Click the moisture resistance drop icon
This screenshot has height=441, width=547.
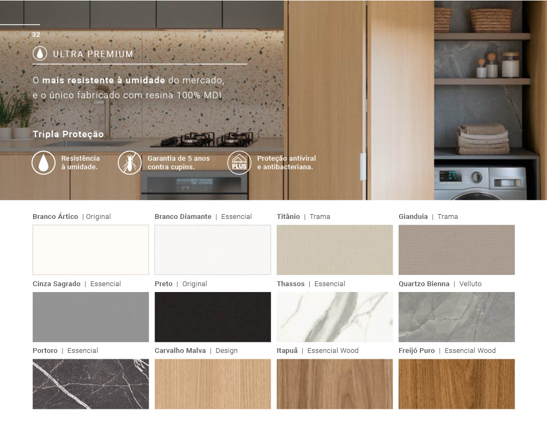43,163
